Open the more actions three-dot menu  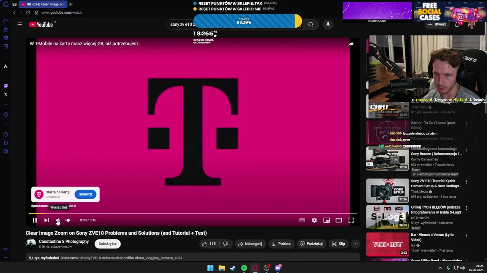355,244
